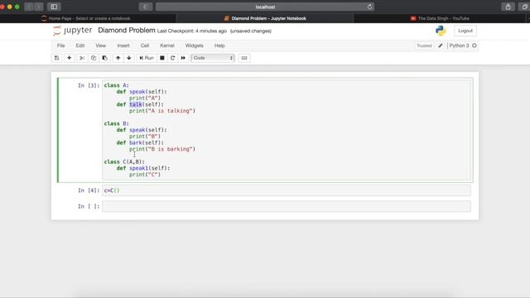This screenshot has width=530, height=298.
Task: Click the In [4]: prompt label
Action: (89, 190)
